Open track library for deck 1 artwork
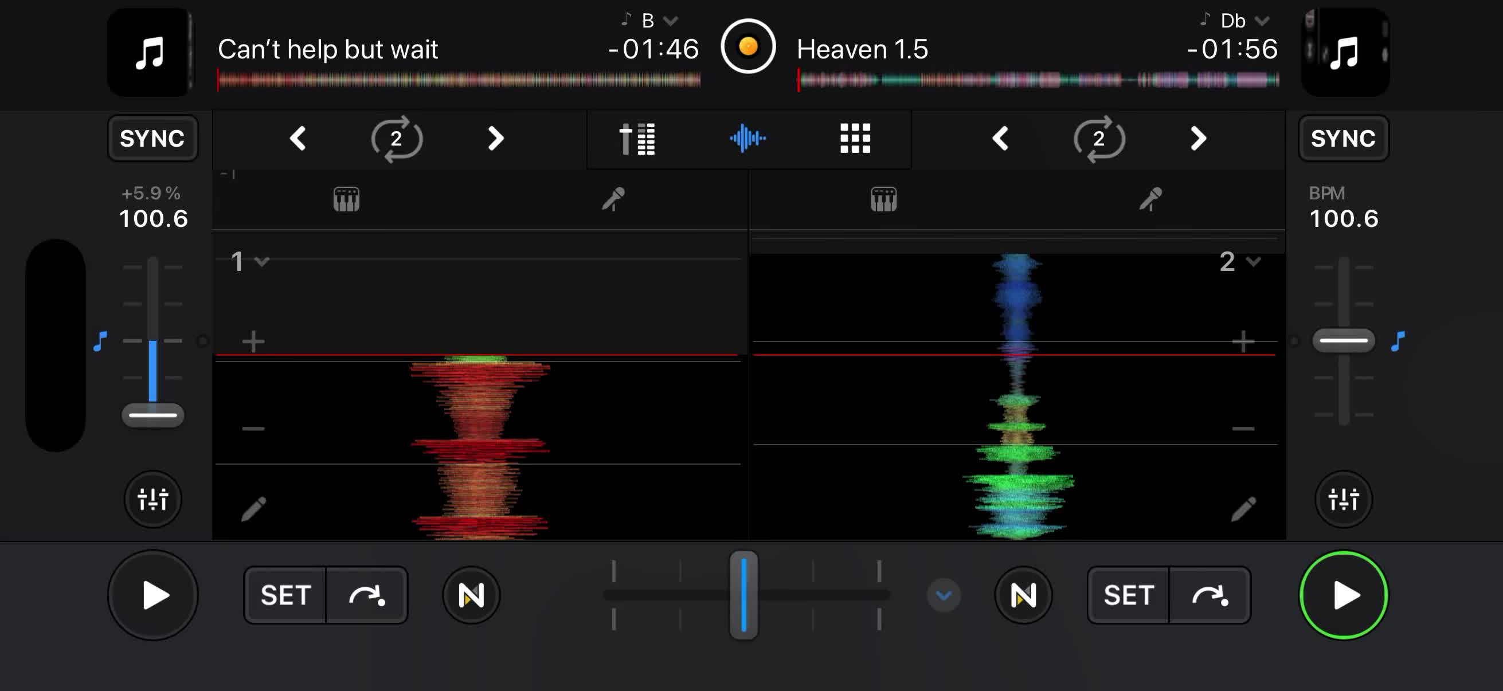The height and width of the screenshot is (691, 1503). 151,52
